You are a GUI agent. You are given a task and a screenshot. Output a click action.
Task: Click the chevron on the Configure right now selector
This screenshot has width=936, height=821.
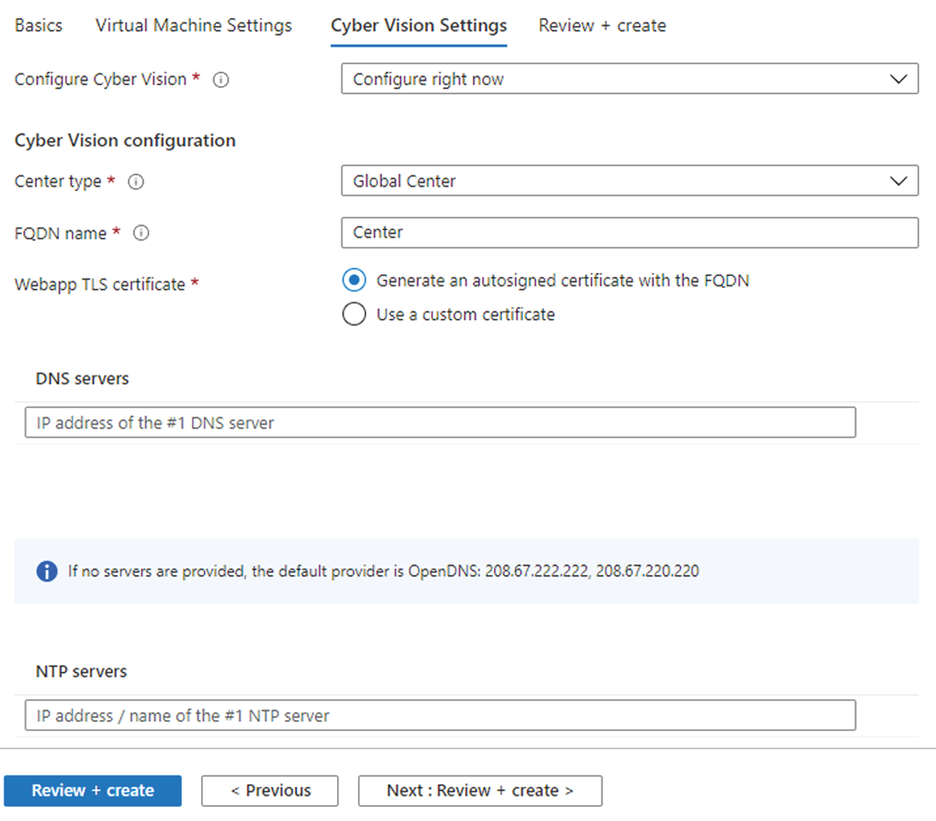pos(899,78)
